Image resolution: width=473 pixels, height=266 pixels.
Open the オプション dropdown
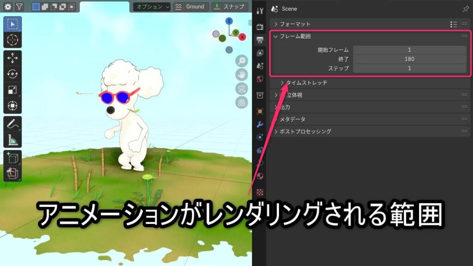(x=152, y=6)
